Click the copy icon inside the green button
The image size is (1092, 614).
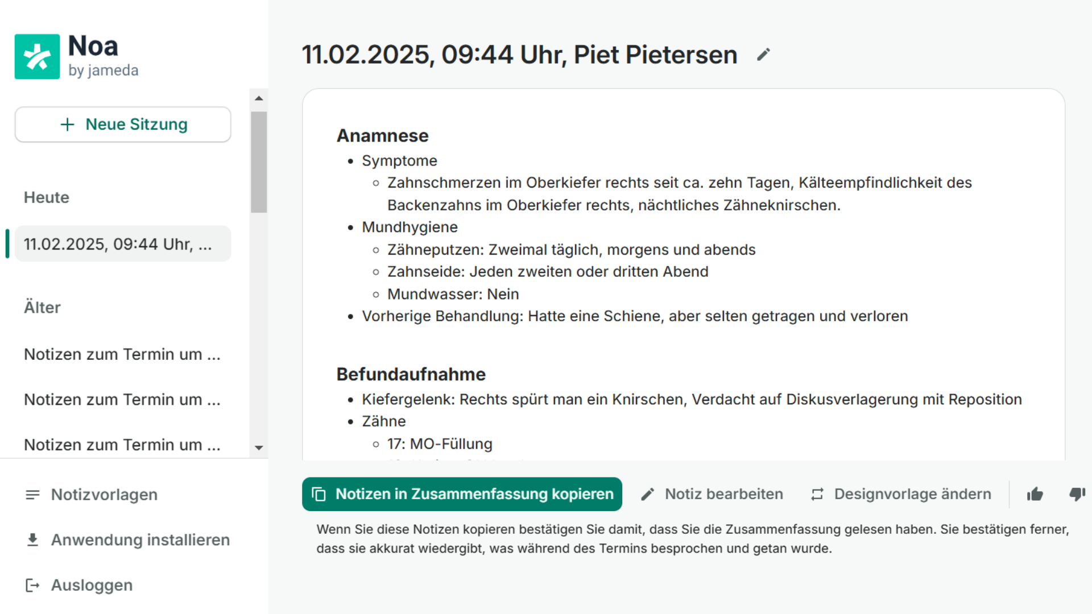[318, 494]
